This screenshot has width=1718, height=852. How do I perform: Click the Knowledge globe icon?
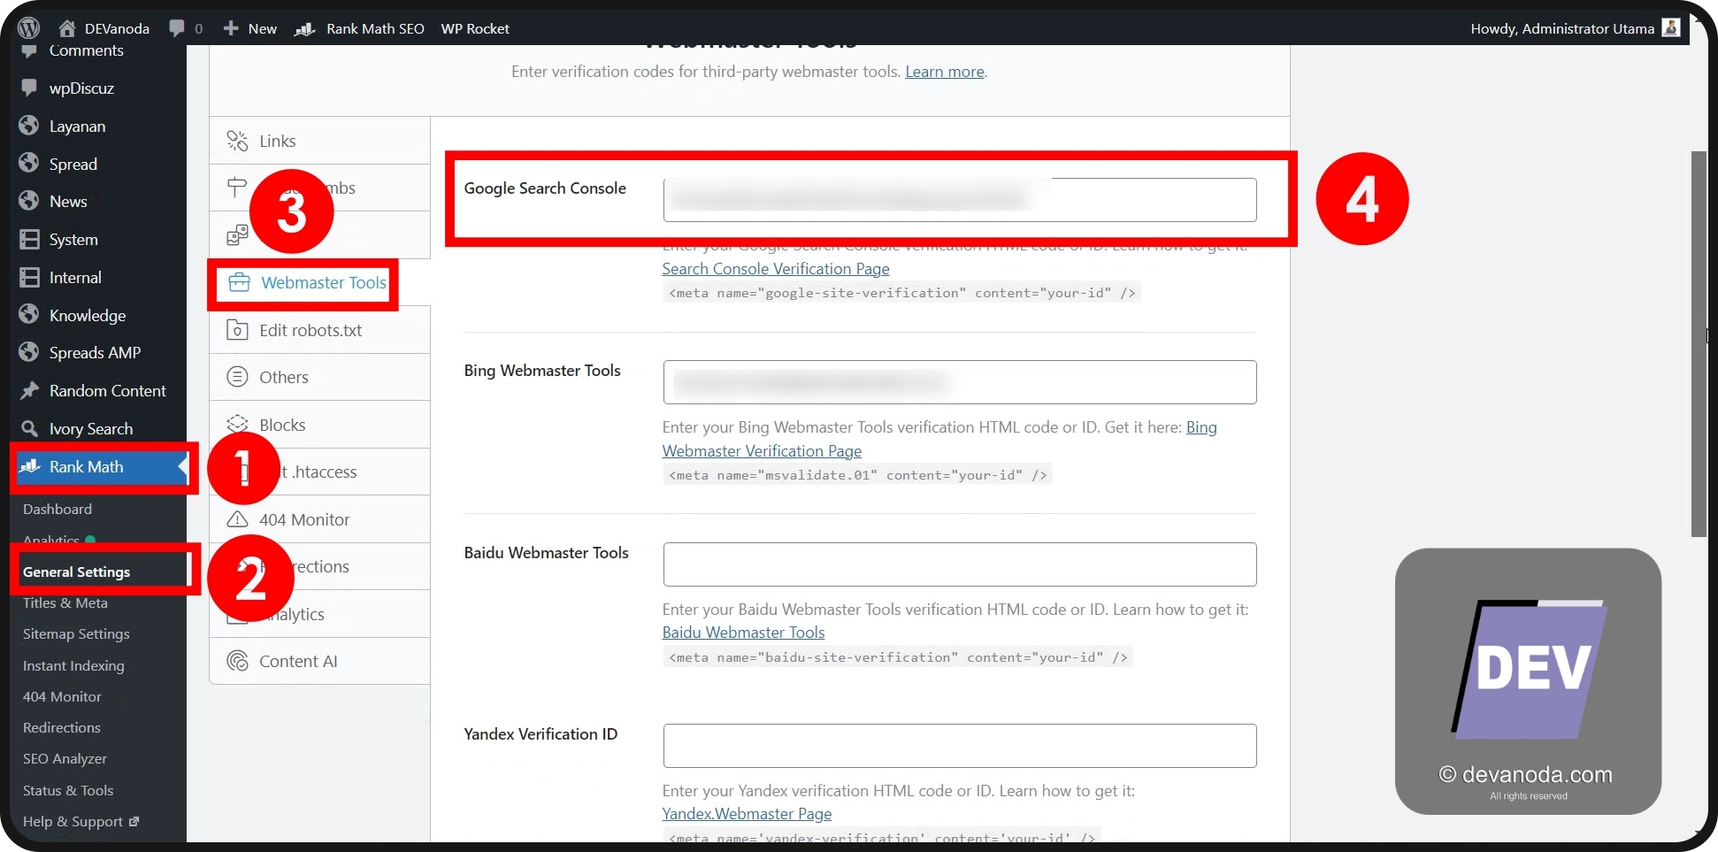tap(29, 315)
